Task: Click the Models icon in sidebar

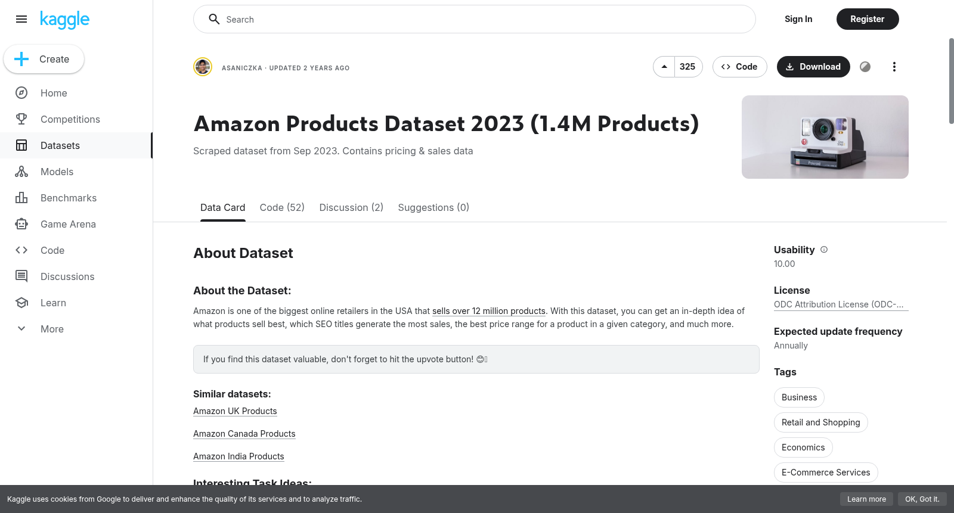Action: click(x=21, y=172)
